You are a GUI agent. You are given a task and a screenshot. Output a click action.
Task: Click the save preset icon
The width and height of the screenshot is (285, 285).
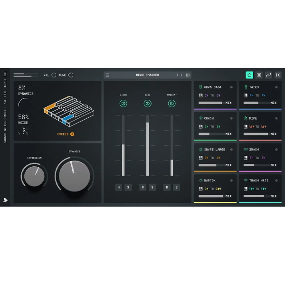(x=188, y=75)
